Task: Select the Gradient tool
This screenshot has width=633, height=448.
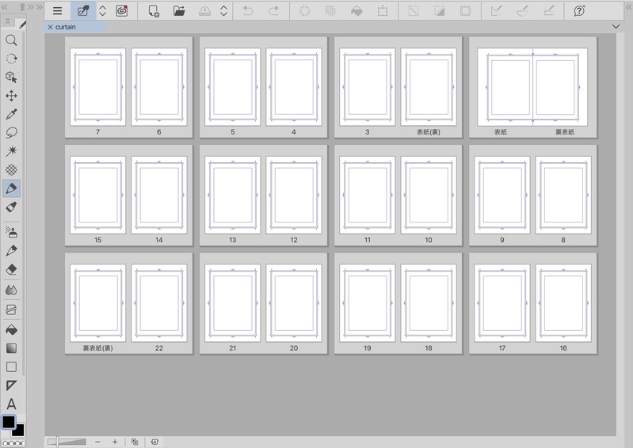Action: 11,348
